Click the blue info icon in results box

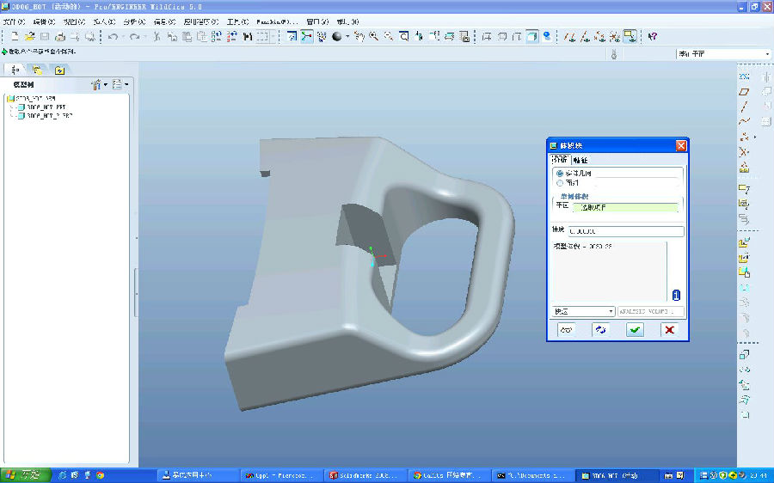pos(676,295)
